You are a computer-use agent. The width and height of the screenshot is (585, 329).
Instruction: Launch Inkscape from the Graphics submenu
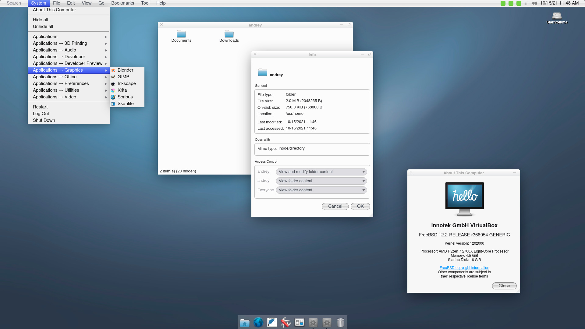coord(126,83)
